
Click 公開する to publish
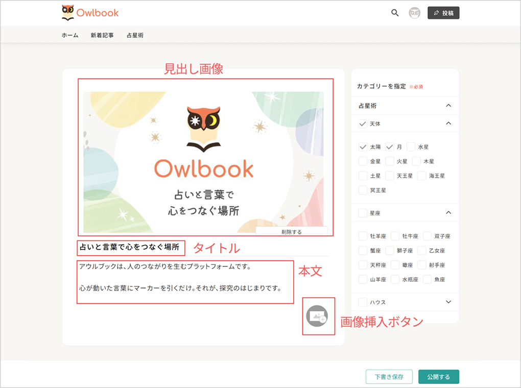[439, 377]
